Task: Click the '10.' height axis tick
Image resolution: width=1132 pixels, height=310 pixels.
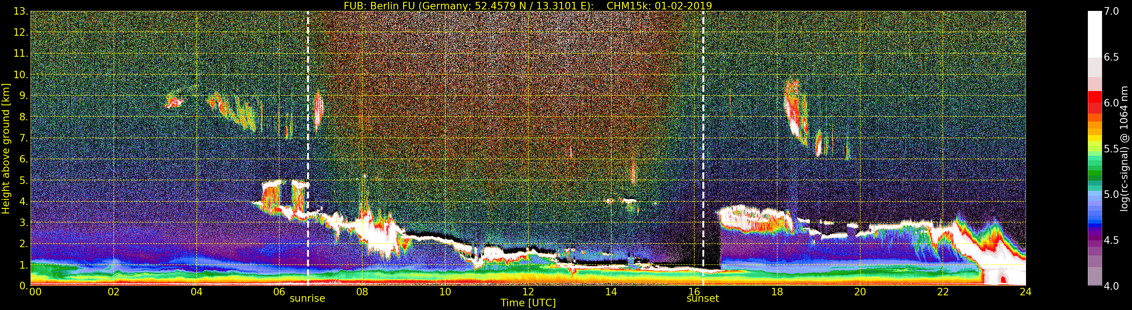Action: pos(21,74)
